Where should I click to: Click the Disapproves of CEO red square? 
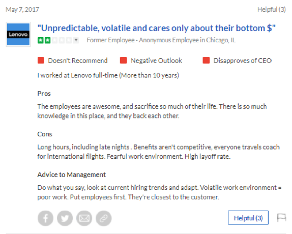tap(206, 61)
